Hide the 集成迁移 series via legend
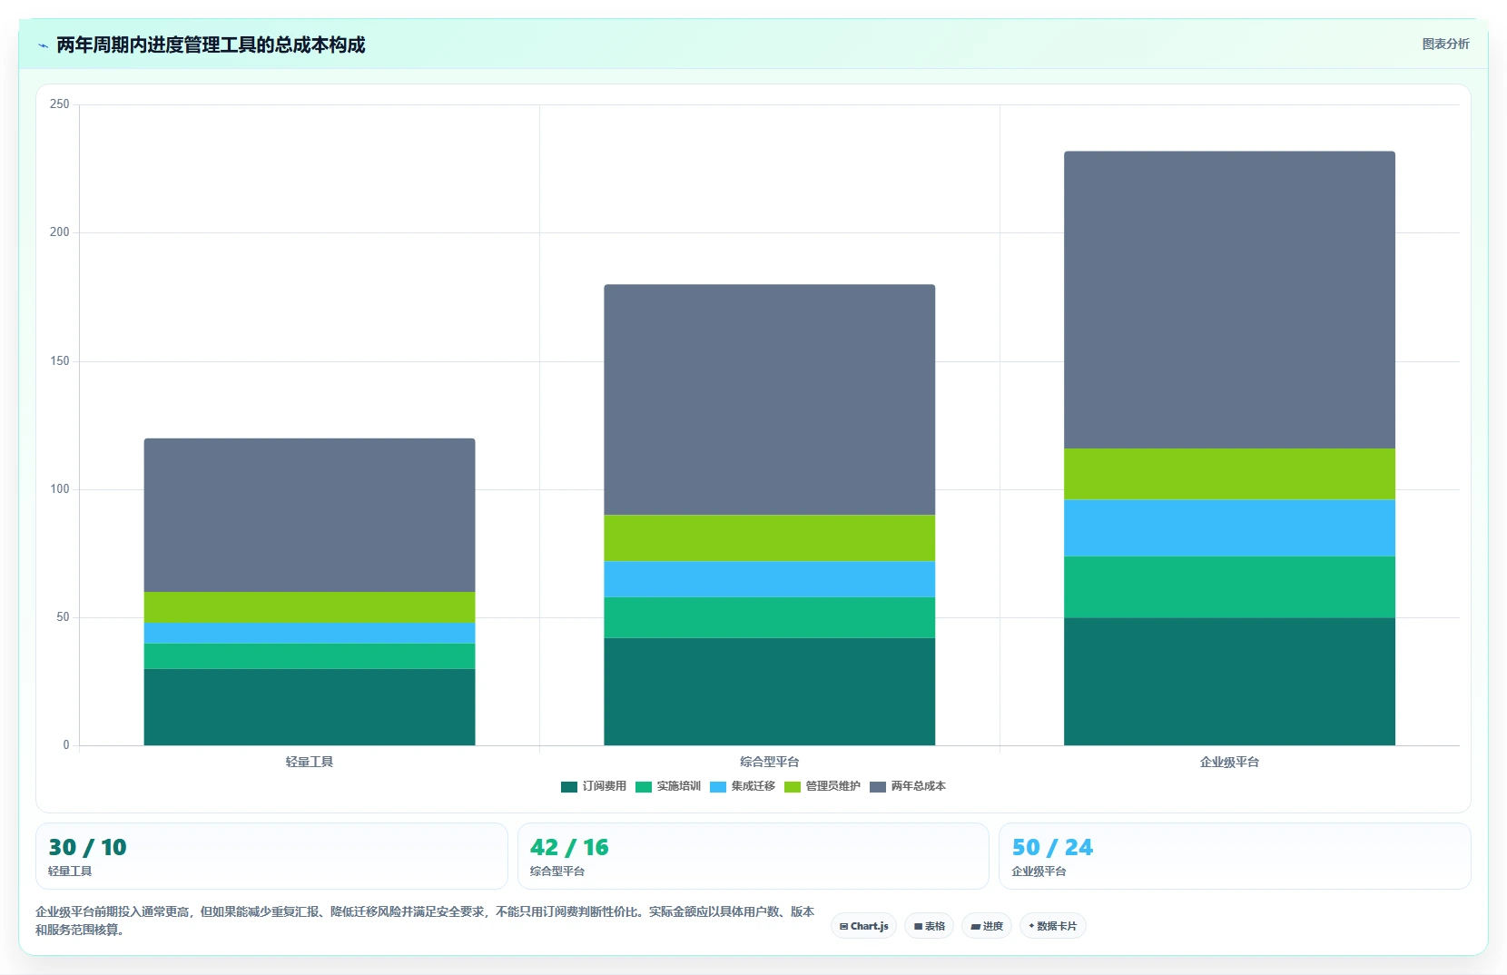The image size is (1507, 975). [x=743, y=786]
